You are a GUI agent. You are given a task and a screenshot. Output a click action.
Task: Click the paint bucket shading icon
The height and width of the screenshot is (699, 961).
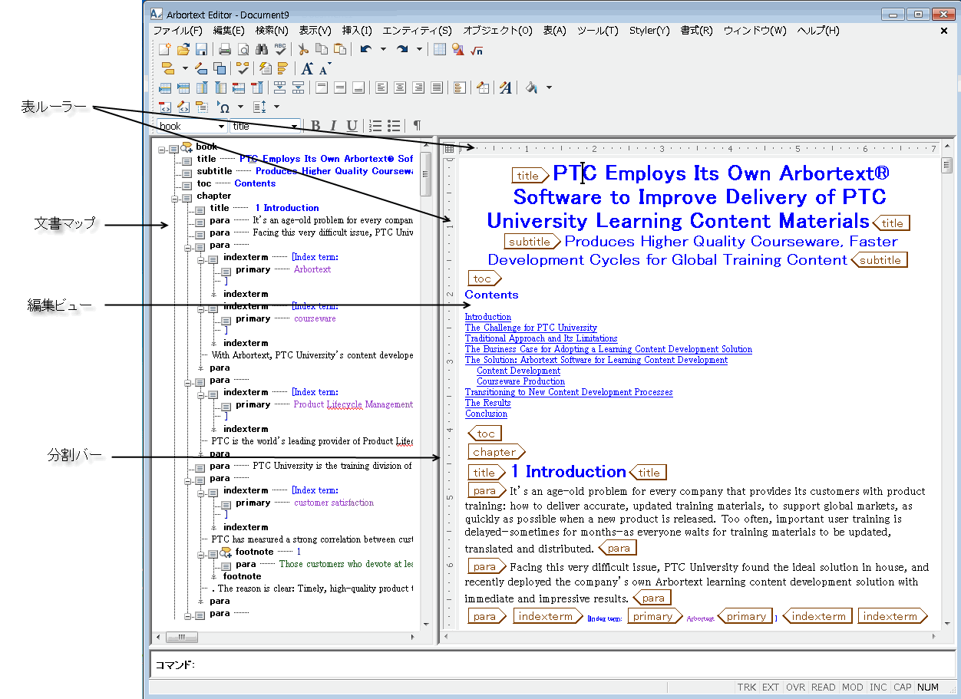[x=531, y=87]
